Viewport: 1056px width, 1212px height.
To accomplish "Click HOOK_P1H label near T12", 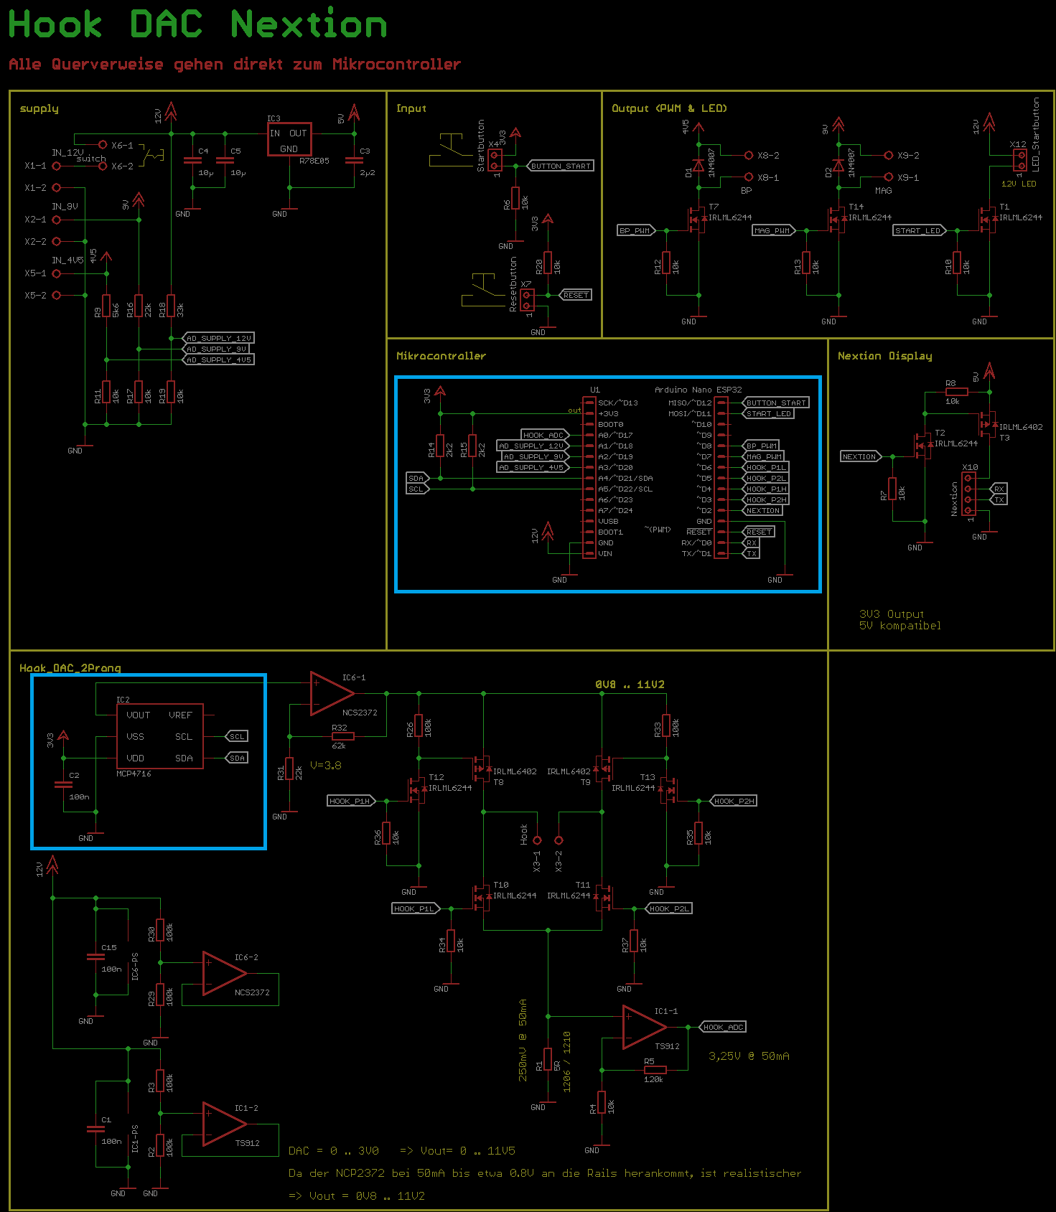I will tap(351, 801).
